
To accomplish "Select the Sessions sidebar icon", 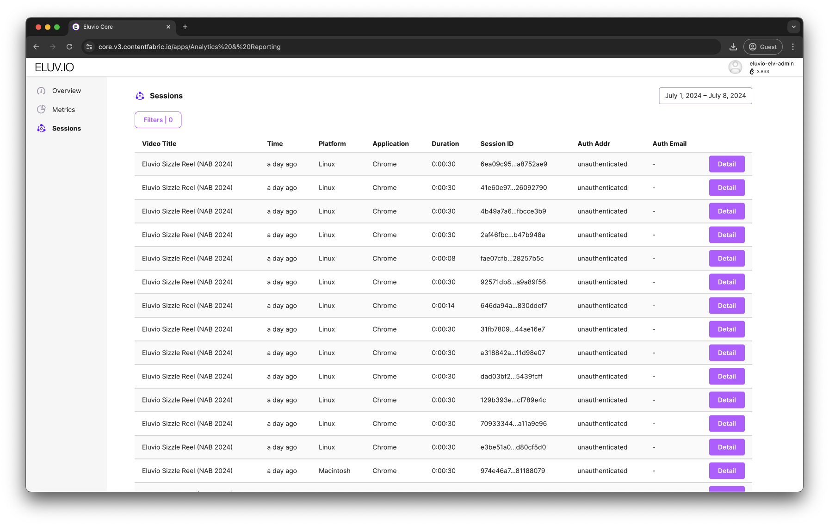I will point(41,129).
